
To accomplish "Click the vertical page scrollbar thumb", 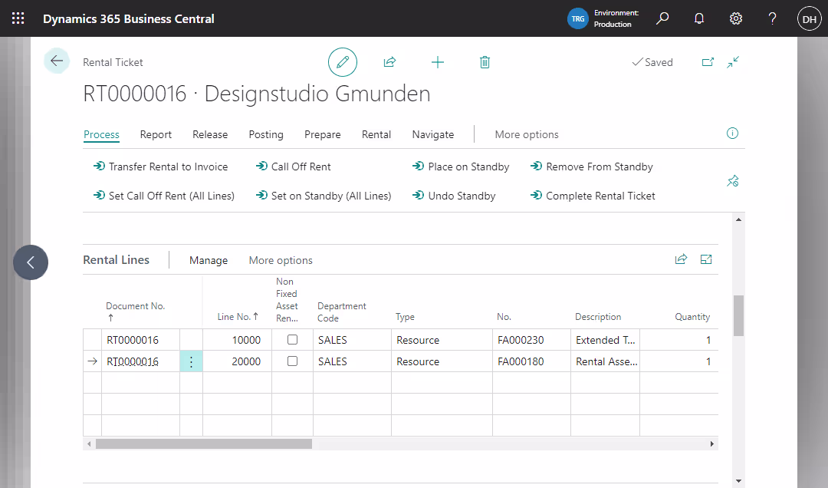I will 739,315.
